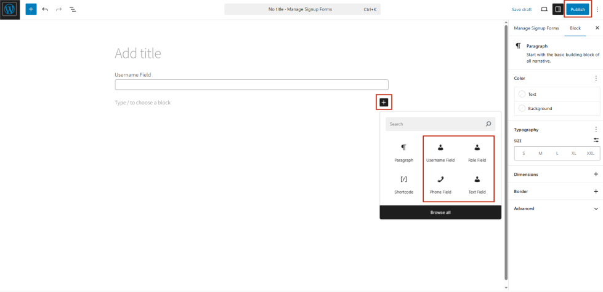The width and height of the screenshot is (603, 292).
Task: Click the Save draft link
Action: [522, 10]
